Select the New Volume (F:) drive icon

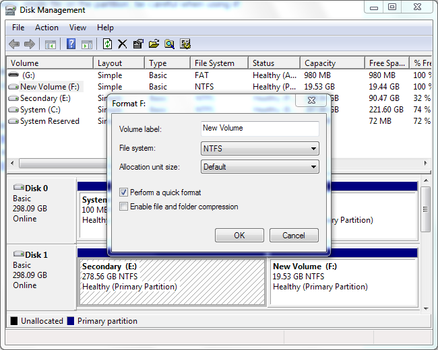point(13,87)
